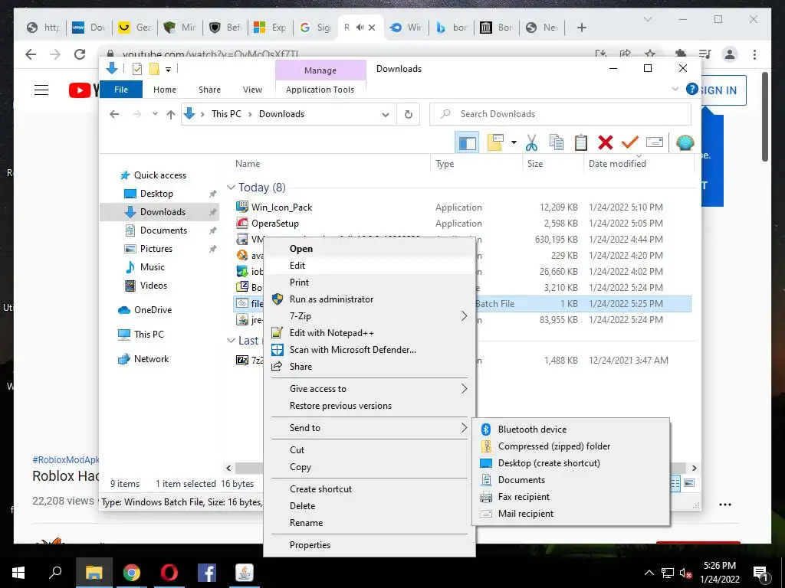The image size is (785, 588).
Task: Switch to details view icon in status bar
Action: click(675, 483)
